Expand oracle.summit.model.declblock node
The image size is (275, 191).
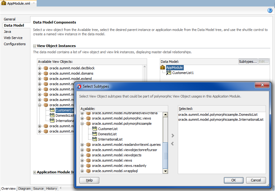40,68
